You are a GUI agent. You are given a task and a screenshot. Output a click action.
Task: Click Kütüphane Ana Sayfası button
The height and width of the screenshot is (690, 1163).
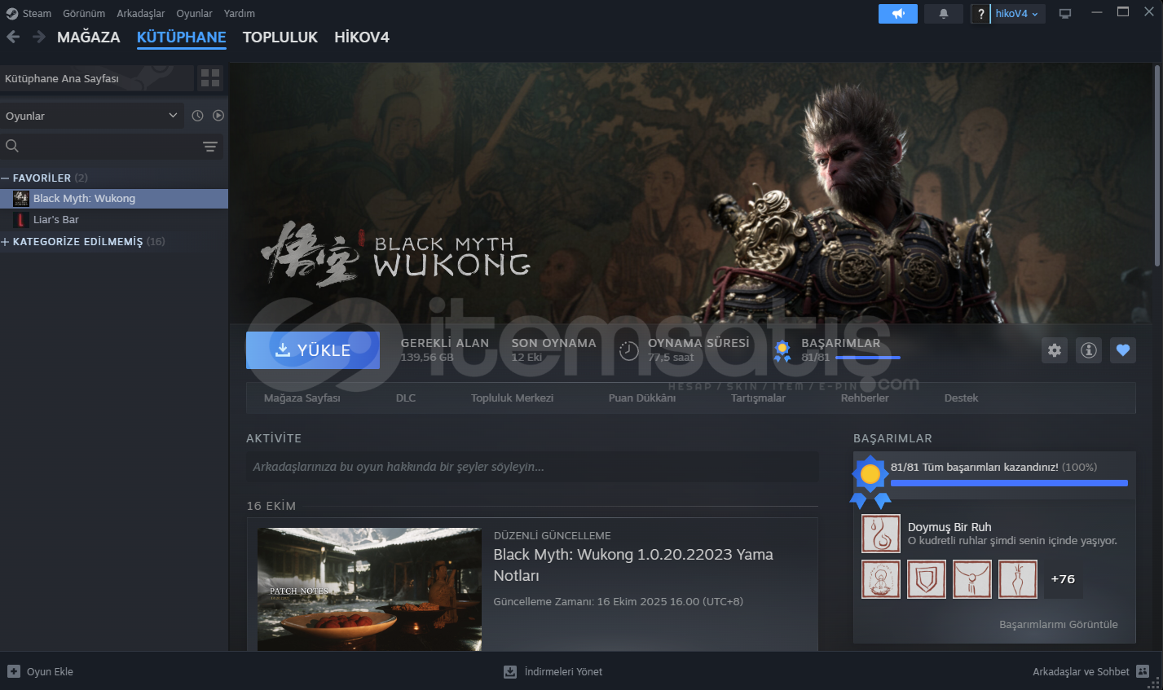click(x=97, y=78)
